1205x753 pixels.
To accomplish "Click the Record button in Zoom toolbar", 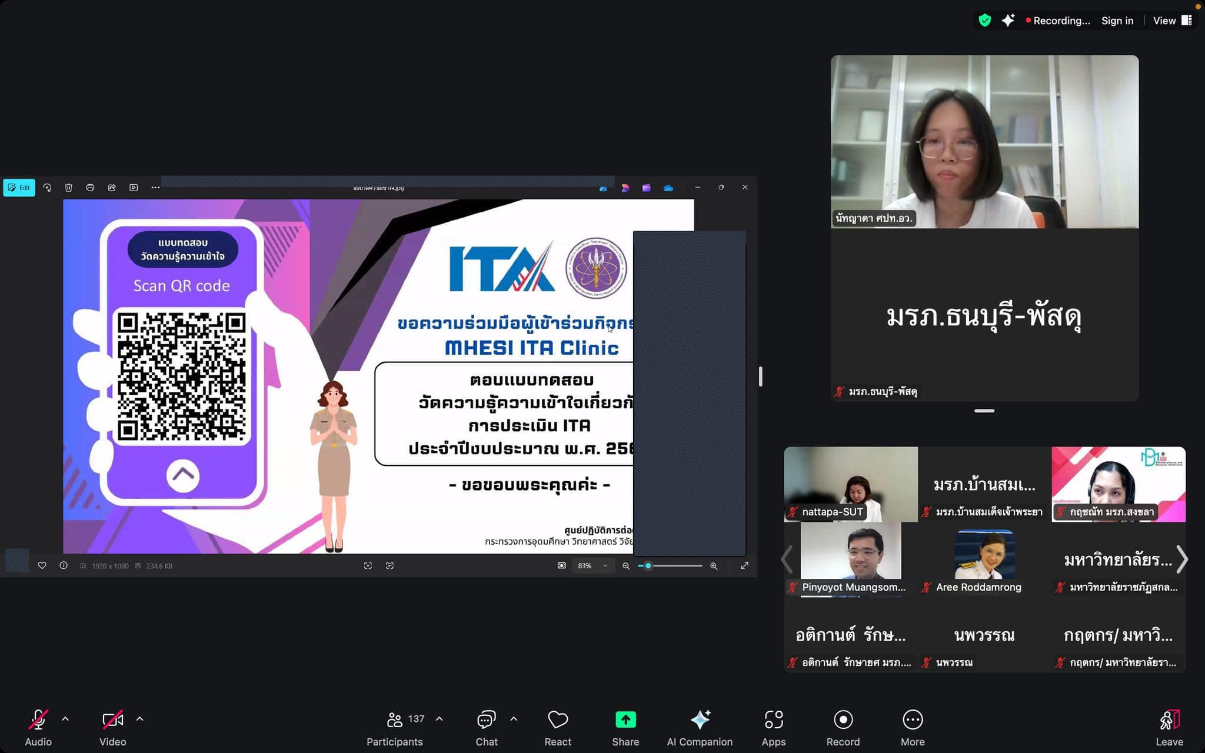I will coord(843,728).
